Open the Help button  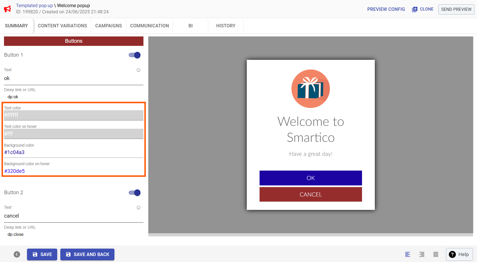pos(459,254)
